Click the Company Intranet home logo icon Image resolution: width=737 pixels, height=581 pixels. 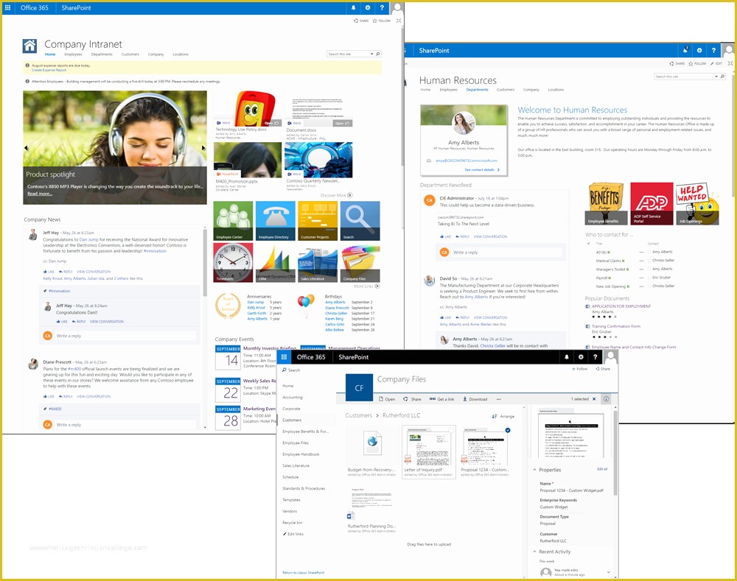(x=29, y=46)
